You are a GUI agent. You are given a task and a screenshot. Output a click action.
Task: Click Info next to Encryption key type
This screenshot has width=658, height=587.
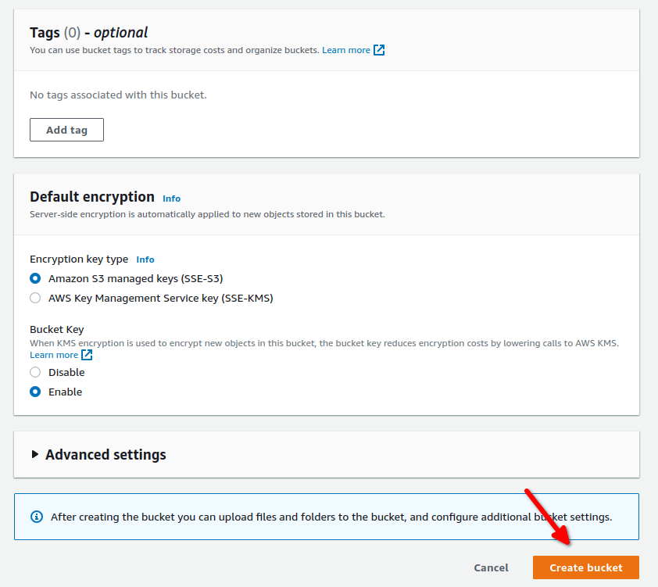tap(145, 259)
